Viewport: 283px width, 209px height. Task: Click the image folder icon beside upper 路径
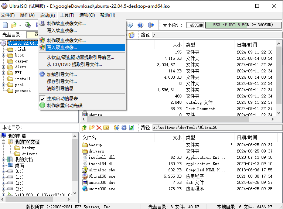(x=132, y=35)
